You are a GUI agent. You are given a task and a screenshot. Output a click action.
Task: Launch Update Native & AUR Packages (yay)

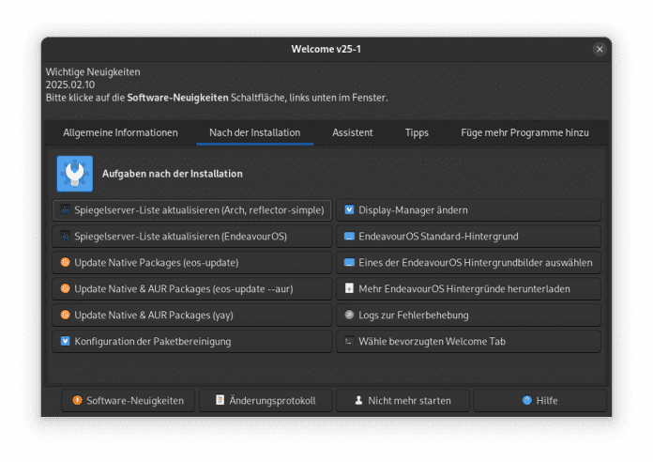click(x=192, y=316)
